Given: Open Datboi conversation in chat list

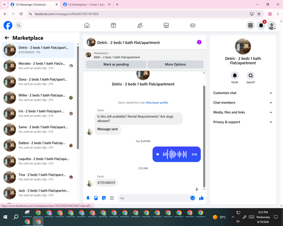Looking at the screenshot, I should (x=38, y=145).
